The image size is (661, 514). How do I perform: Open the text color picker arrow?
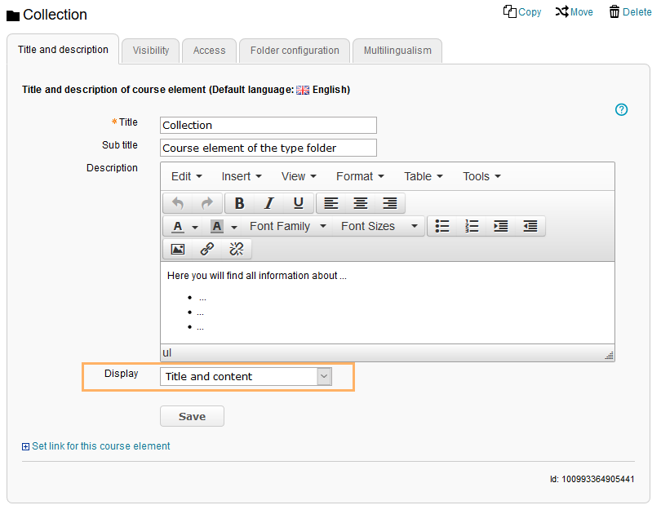[195, 227]
